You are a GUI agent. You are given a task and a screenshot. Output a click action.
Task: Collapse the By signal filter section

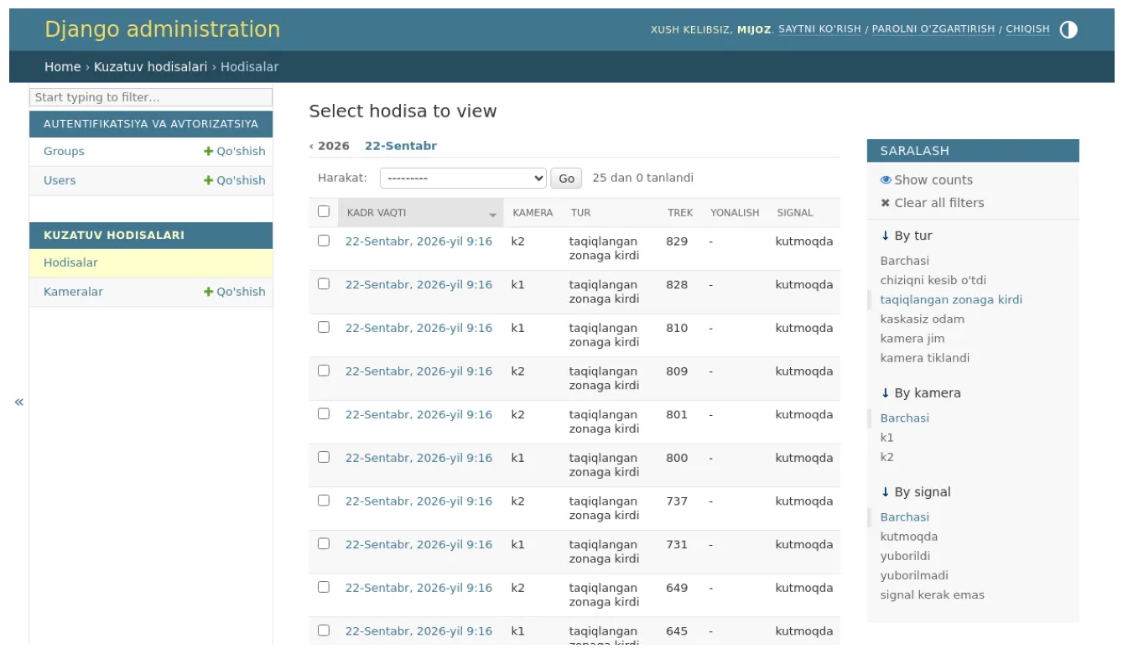point(915,492)
